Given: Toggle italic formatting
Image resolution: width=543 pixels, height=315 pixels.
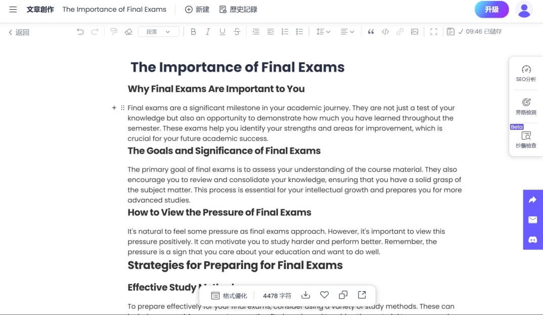Looking at the screenshot, I should click(x=208, y=32).
